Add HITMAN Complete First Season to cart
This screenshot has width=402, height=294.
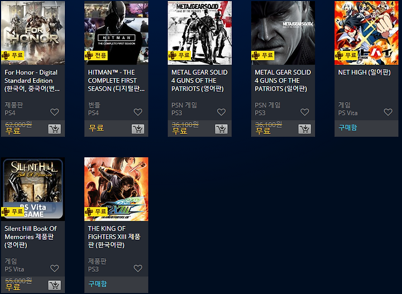pyautogui.click(x=138, y=129)
